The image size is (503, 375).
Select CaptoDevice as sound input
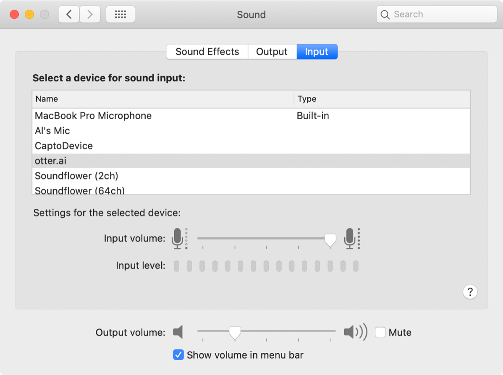coord(64,146)
